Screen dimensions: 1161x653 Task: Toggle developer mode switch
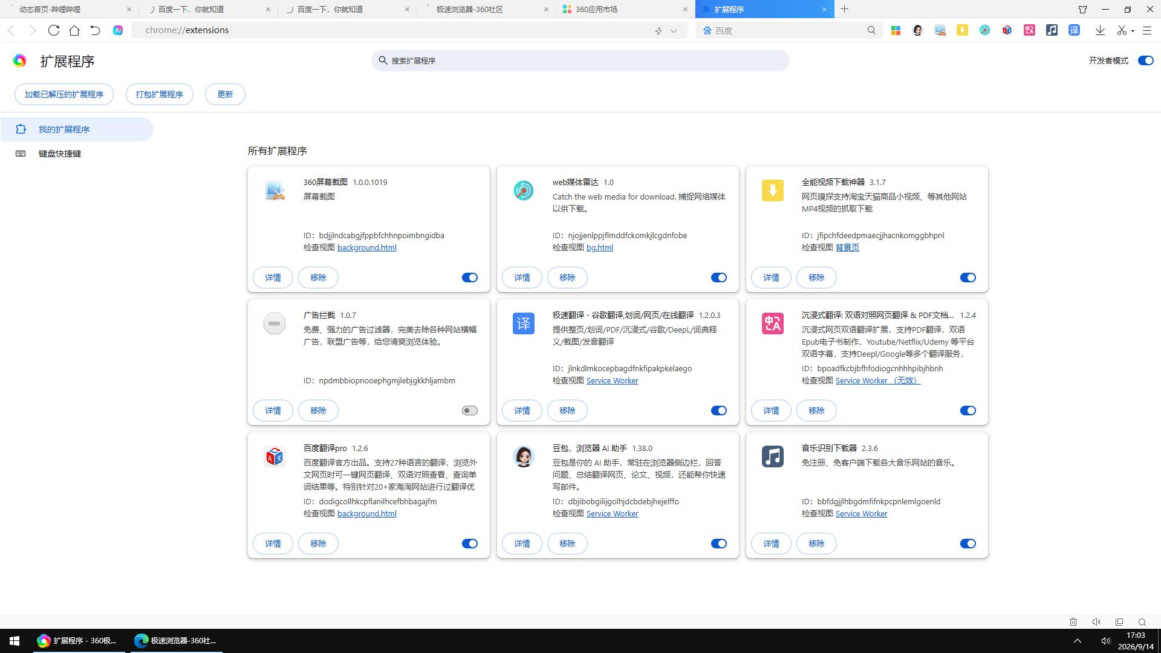pos(1145,60)
